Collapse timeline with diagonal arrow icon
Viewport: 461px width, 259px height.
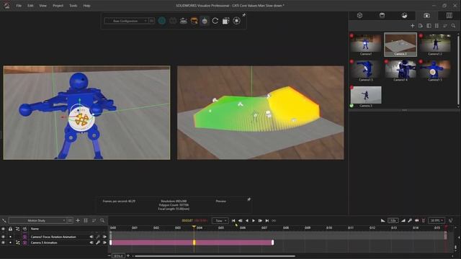(x=4, y=221)
